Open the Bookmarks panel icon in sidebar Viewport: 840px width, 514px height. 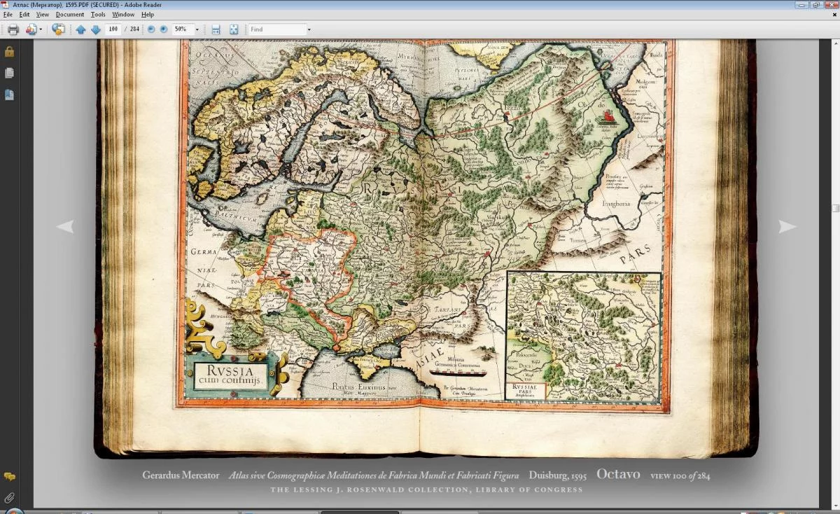(x=9, y=95)
